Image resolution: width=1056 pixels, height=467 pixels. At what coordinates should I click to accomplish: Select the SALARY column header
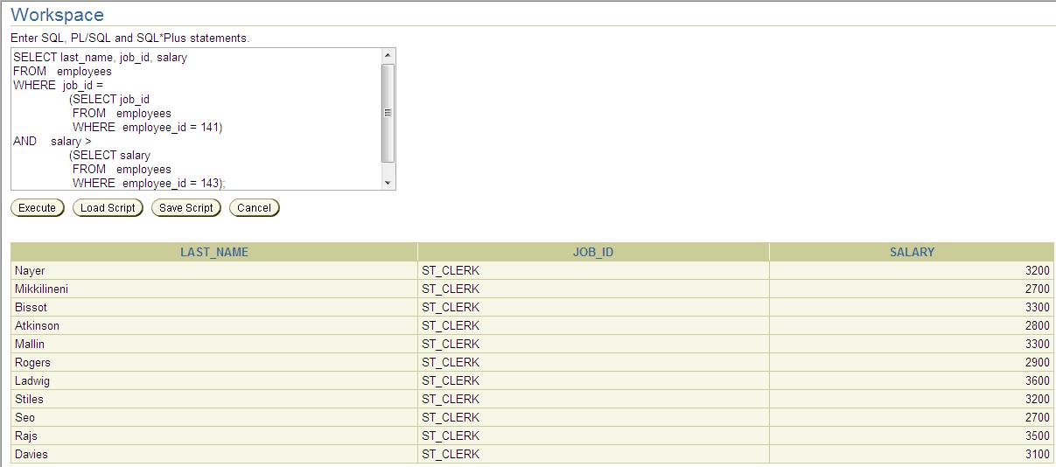coord(912,252)
